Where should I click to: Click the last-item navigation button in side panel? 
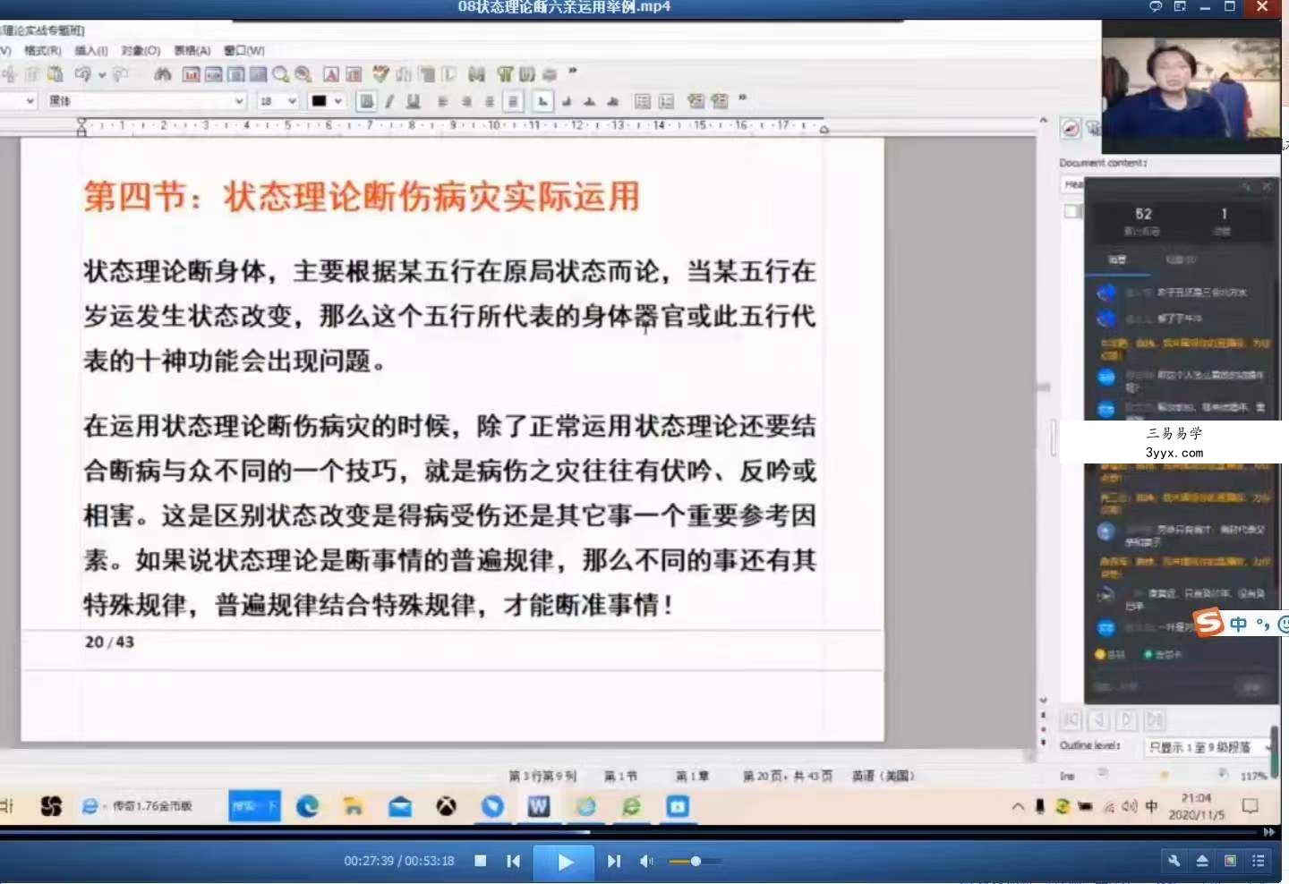[x=1155, y=719]
